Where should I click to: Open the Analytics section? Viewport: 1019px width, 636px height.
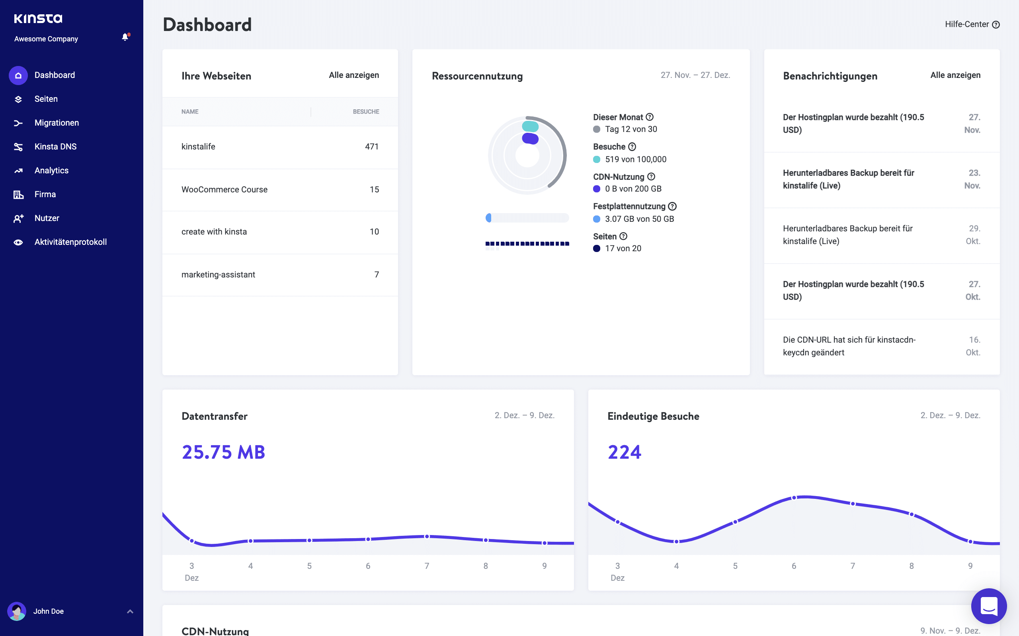(51, 170)
